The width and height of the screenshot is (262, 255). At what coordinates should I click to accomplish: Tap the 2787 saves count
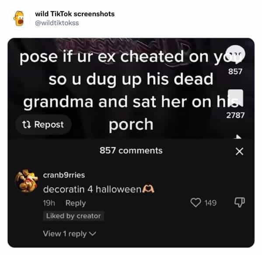[x=235, y=115]
